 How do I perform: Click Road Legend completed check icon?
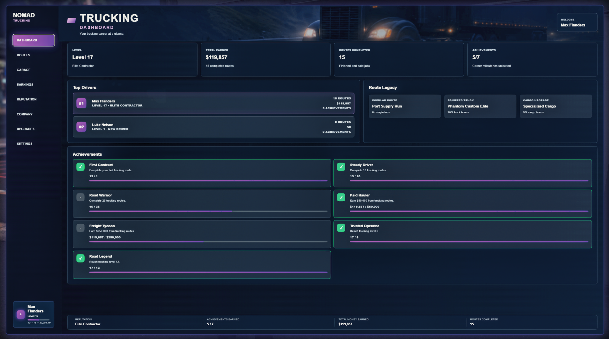point(80,258)
